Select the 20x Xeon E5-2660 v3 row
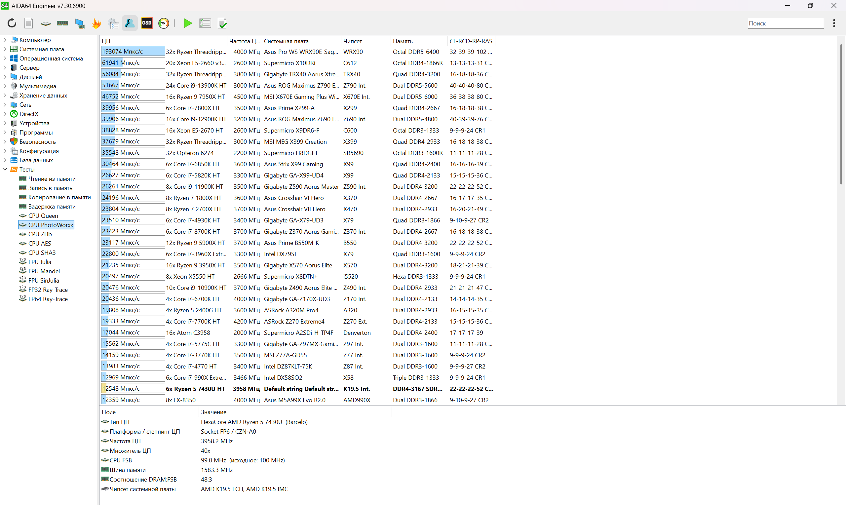This screenshot has width=846, height=505. [298, 62]
